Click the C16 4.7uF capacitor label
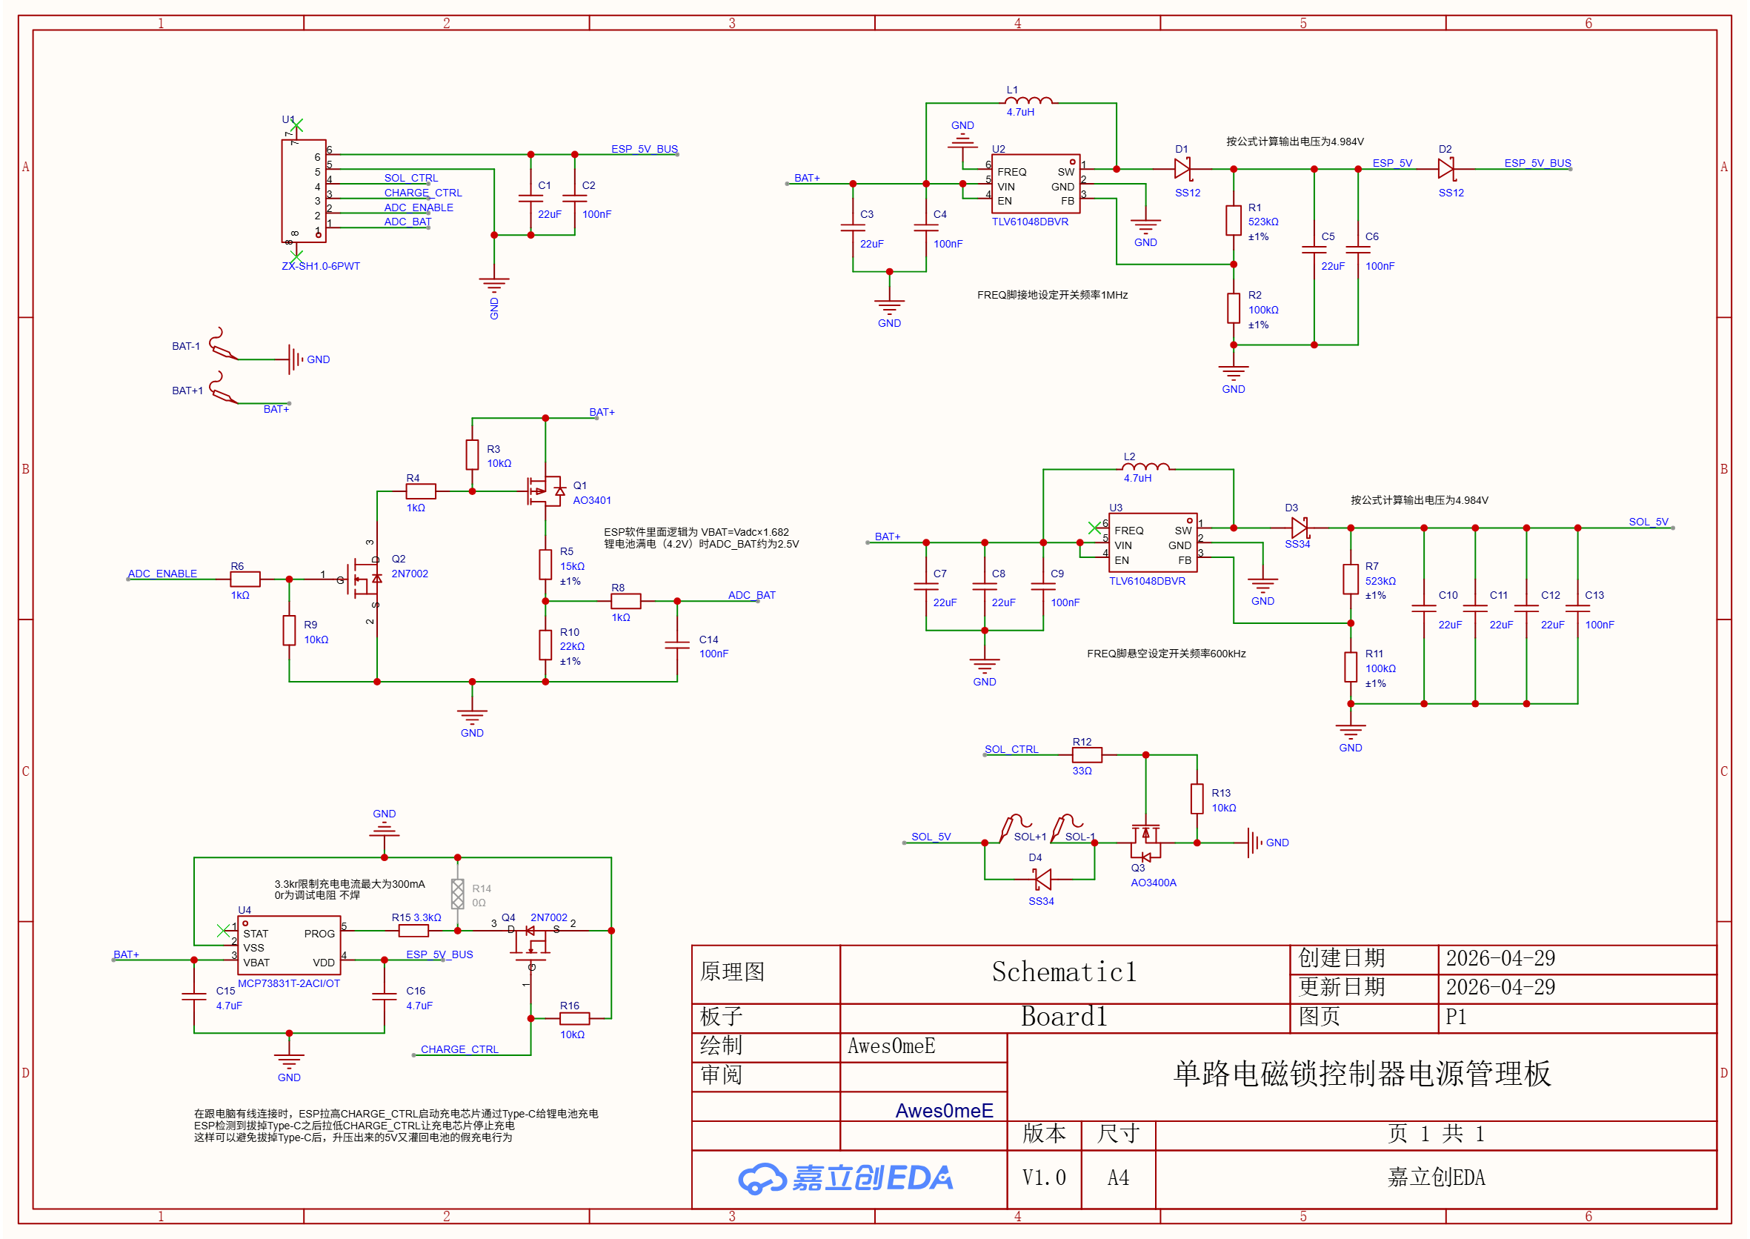 (x=419, y=999)
